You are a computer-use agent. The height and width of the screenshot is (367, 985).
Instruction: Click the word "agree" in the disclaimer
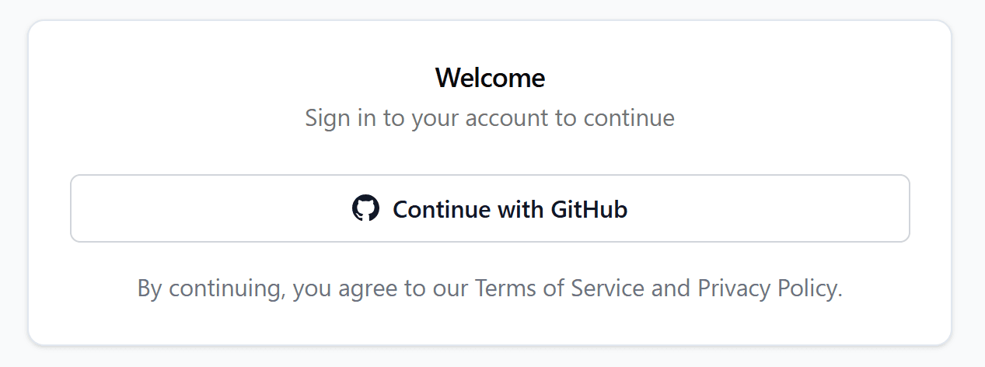[x=365, y=289]
